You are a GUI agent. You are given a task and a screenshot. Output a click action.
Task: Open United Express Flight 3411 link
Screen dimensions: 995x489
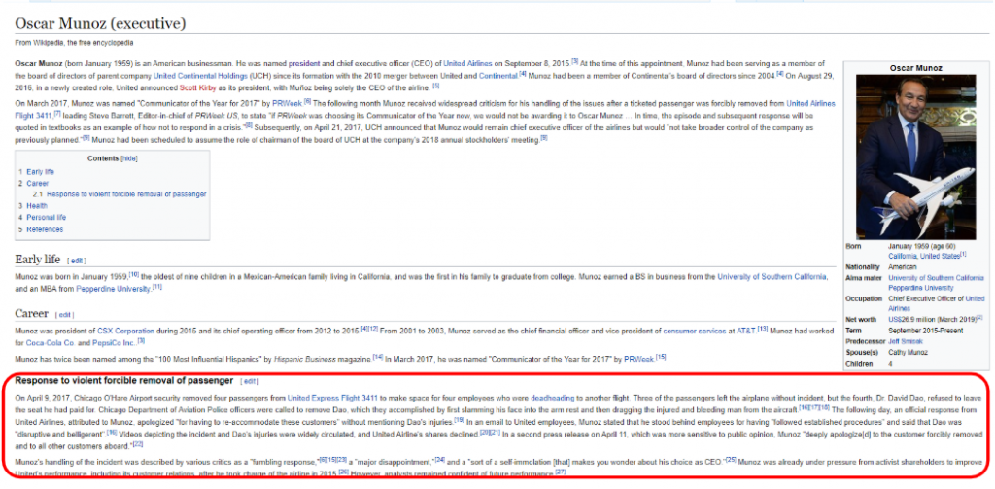pos(332,399)
